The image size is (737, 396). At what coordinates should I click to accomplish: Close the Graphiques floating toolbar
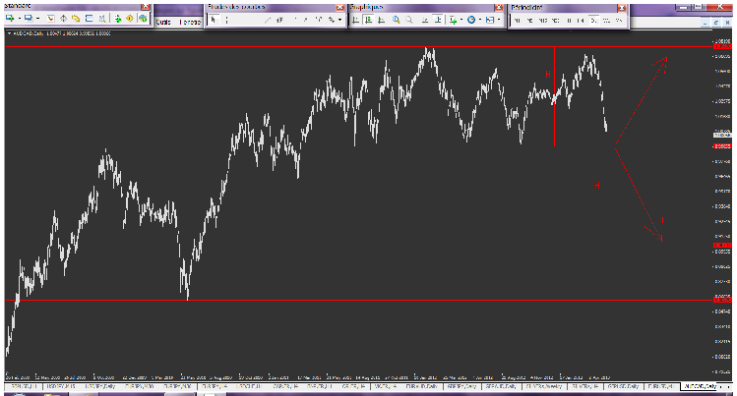coord(499,8)
